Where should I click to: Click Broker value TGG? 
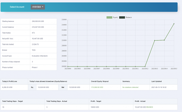34,50
